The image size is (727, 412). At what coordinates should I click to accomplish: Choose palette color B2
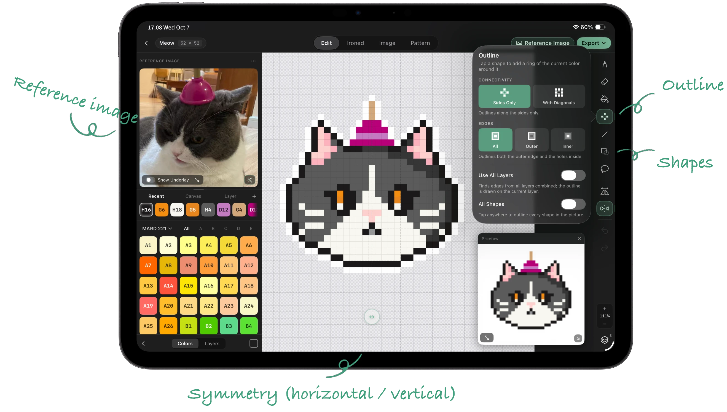coord(208,326)
